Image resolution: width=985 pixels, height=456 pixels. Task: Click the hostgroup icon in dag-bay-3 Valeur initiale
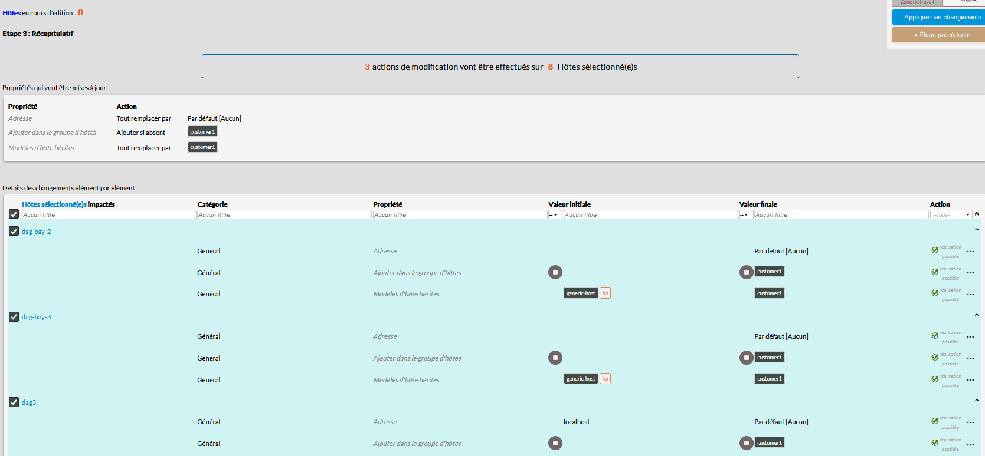point(555,358)
